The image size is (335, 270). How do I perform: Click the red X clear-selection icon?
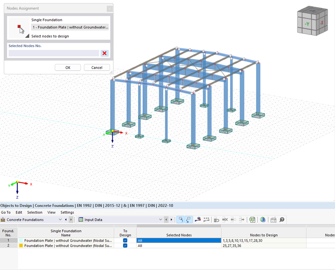tap(104, 53)
